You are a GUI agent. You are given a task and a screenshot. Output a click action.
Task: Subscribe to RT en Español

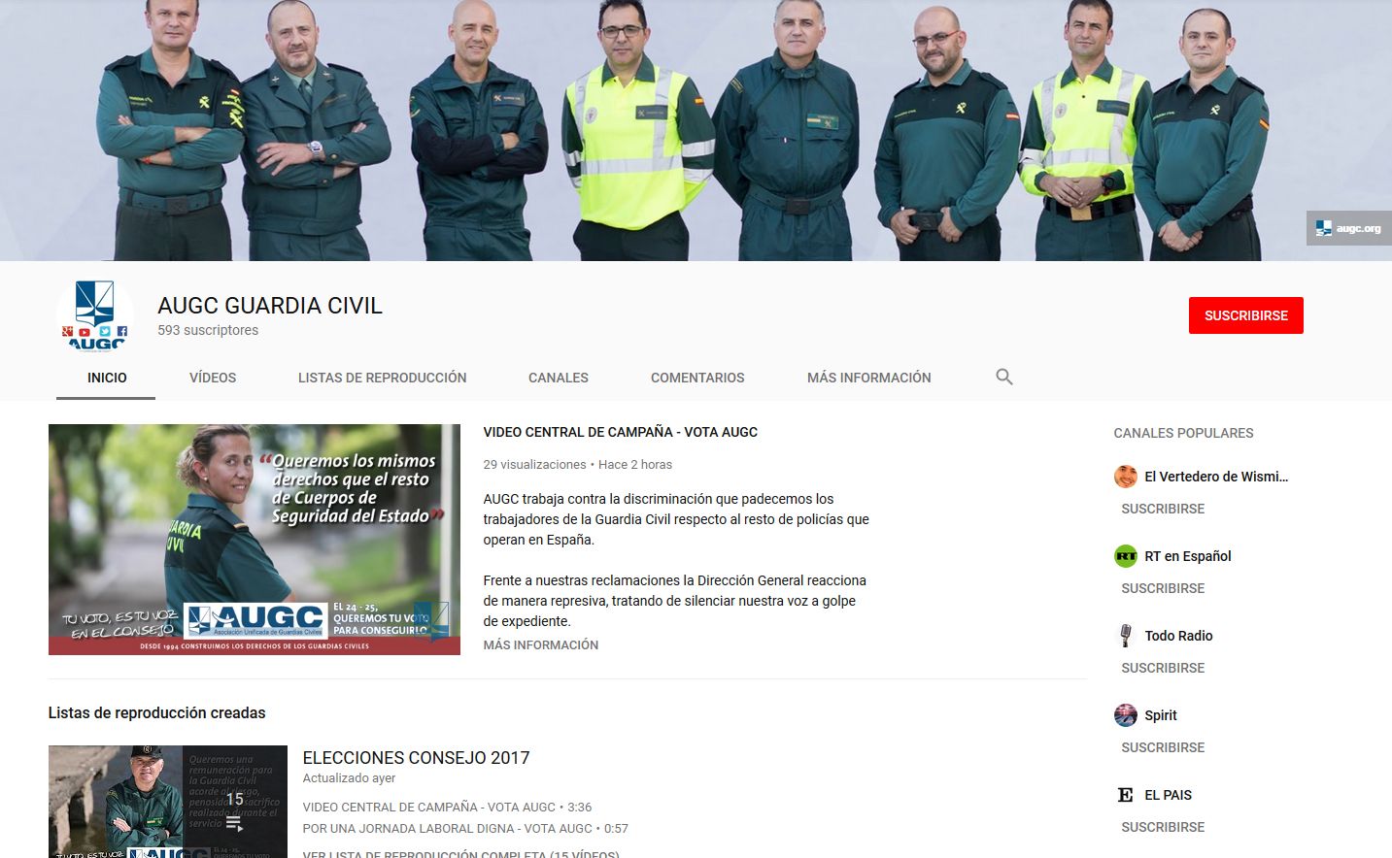(1162, 588)
